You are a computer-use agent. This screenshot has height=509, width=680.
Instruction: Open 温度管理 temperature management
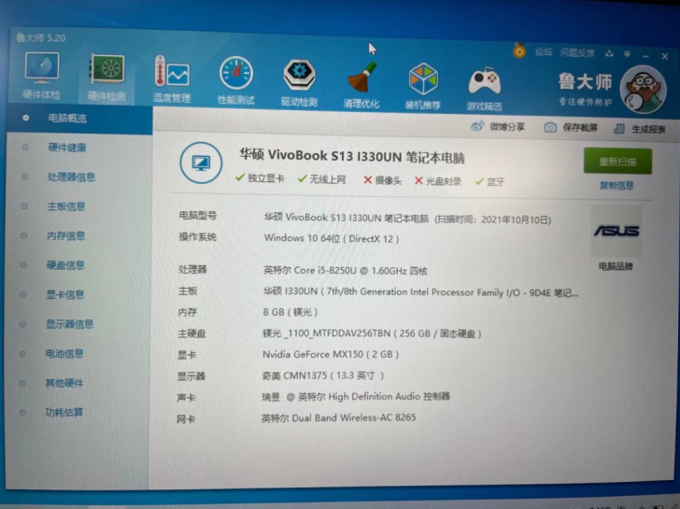tap(172, 78)
